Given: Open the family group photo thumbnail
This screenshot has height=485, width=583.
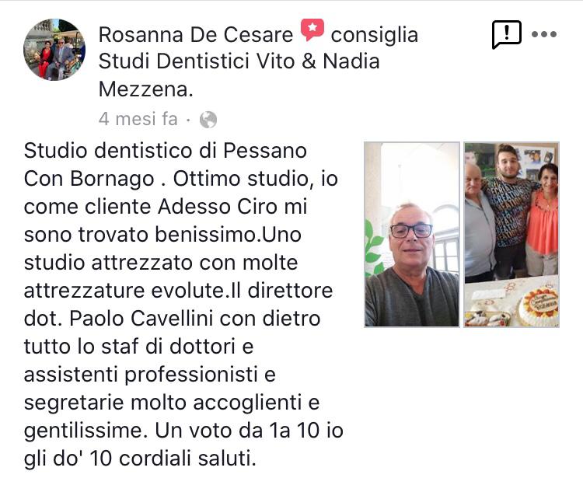Looking at the screenshot, I should click(x=511, y=235).
